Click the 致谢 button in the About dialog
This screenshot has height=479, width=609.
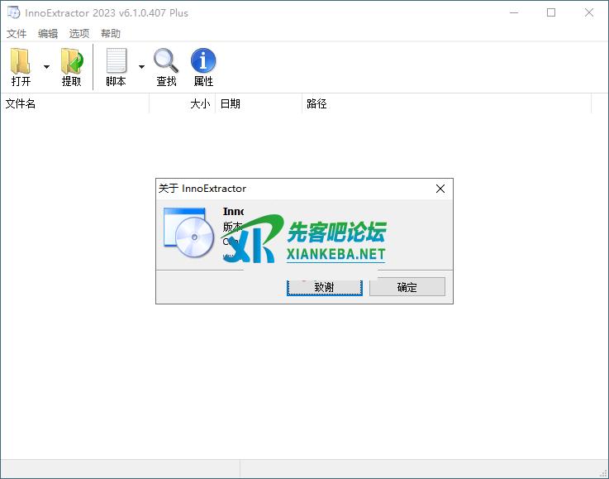[x=324, y=287]
